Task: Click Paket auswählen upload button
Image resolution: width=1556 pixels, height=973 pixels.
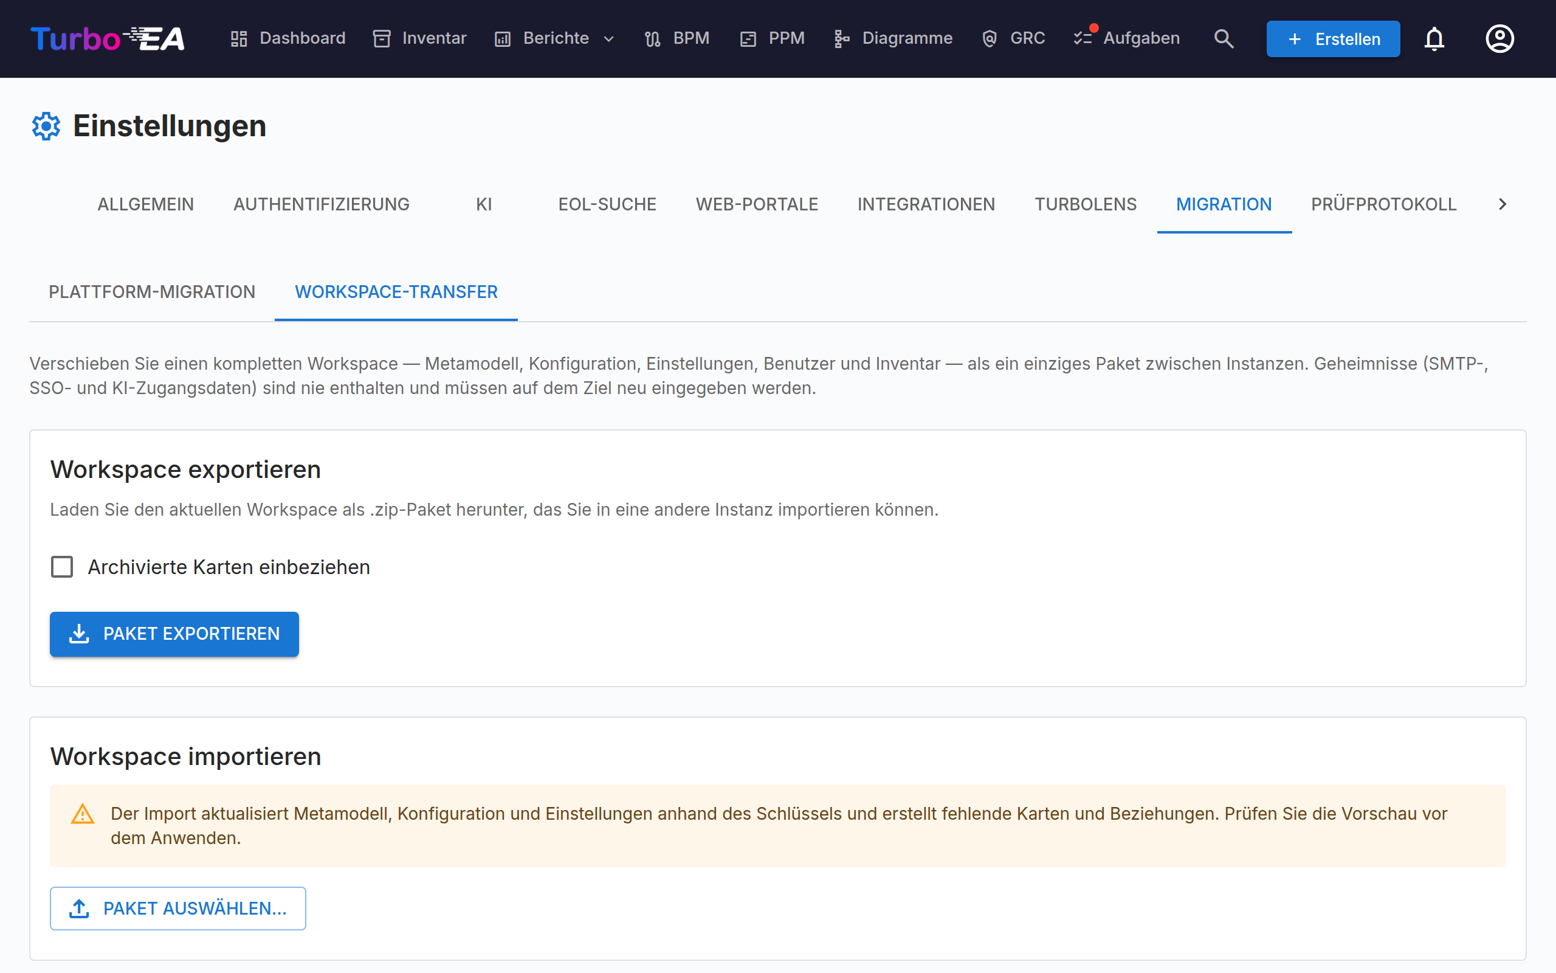Action: pyautogui.click(x=178, y=908)
